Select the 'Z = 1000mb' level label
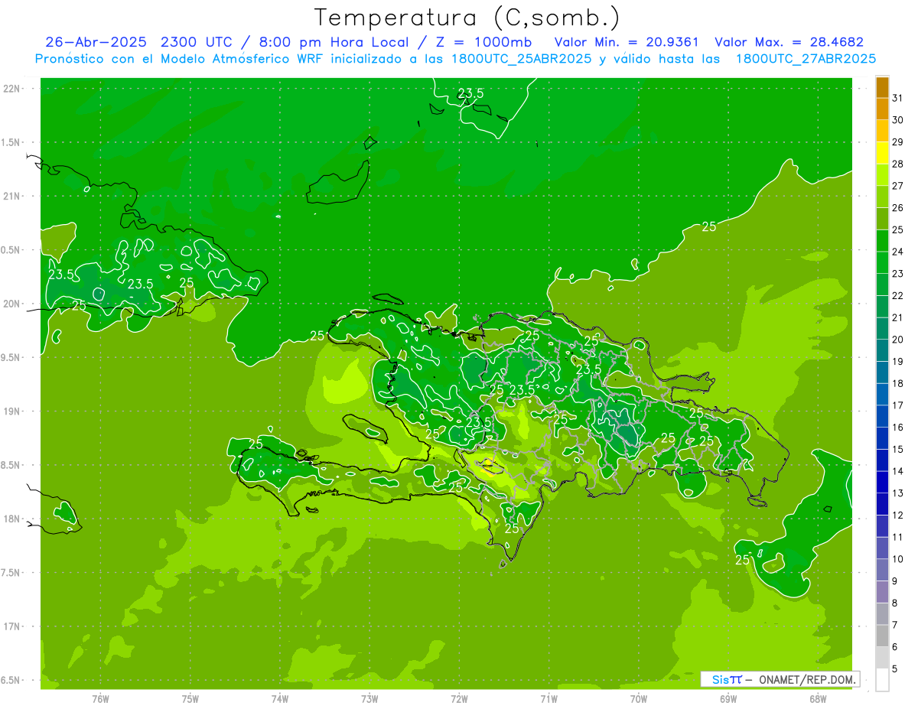918x709 pixels. (485, 42)
